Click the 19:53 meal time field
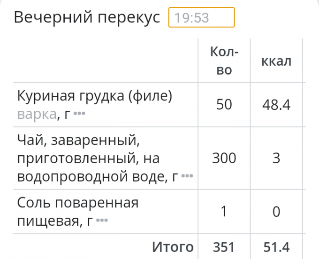The height and width of the screenshot is (259, 319). point(201,18)
